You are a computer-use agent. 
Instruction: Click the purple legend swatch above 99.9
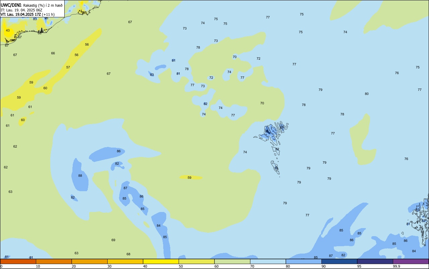coord(411,261)
